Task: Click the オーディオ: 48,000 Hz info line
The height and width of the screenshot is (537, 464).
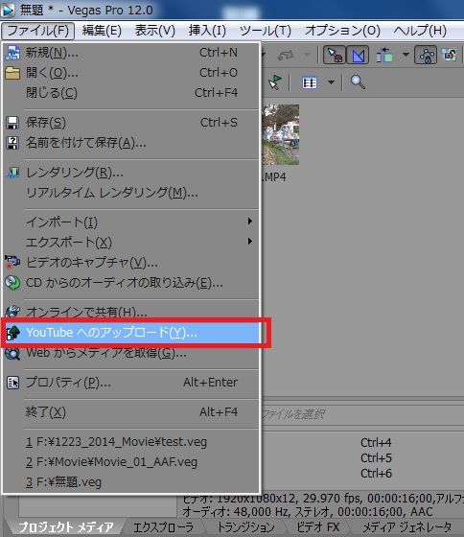Action: [x=308, y=512]
